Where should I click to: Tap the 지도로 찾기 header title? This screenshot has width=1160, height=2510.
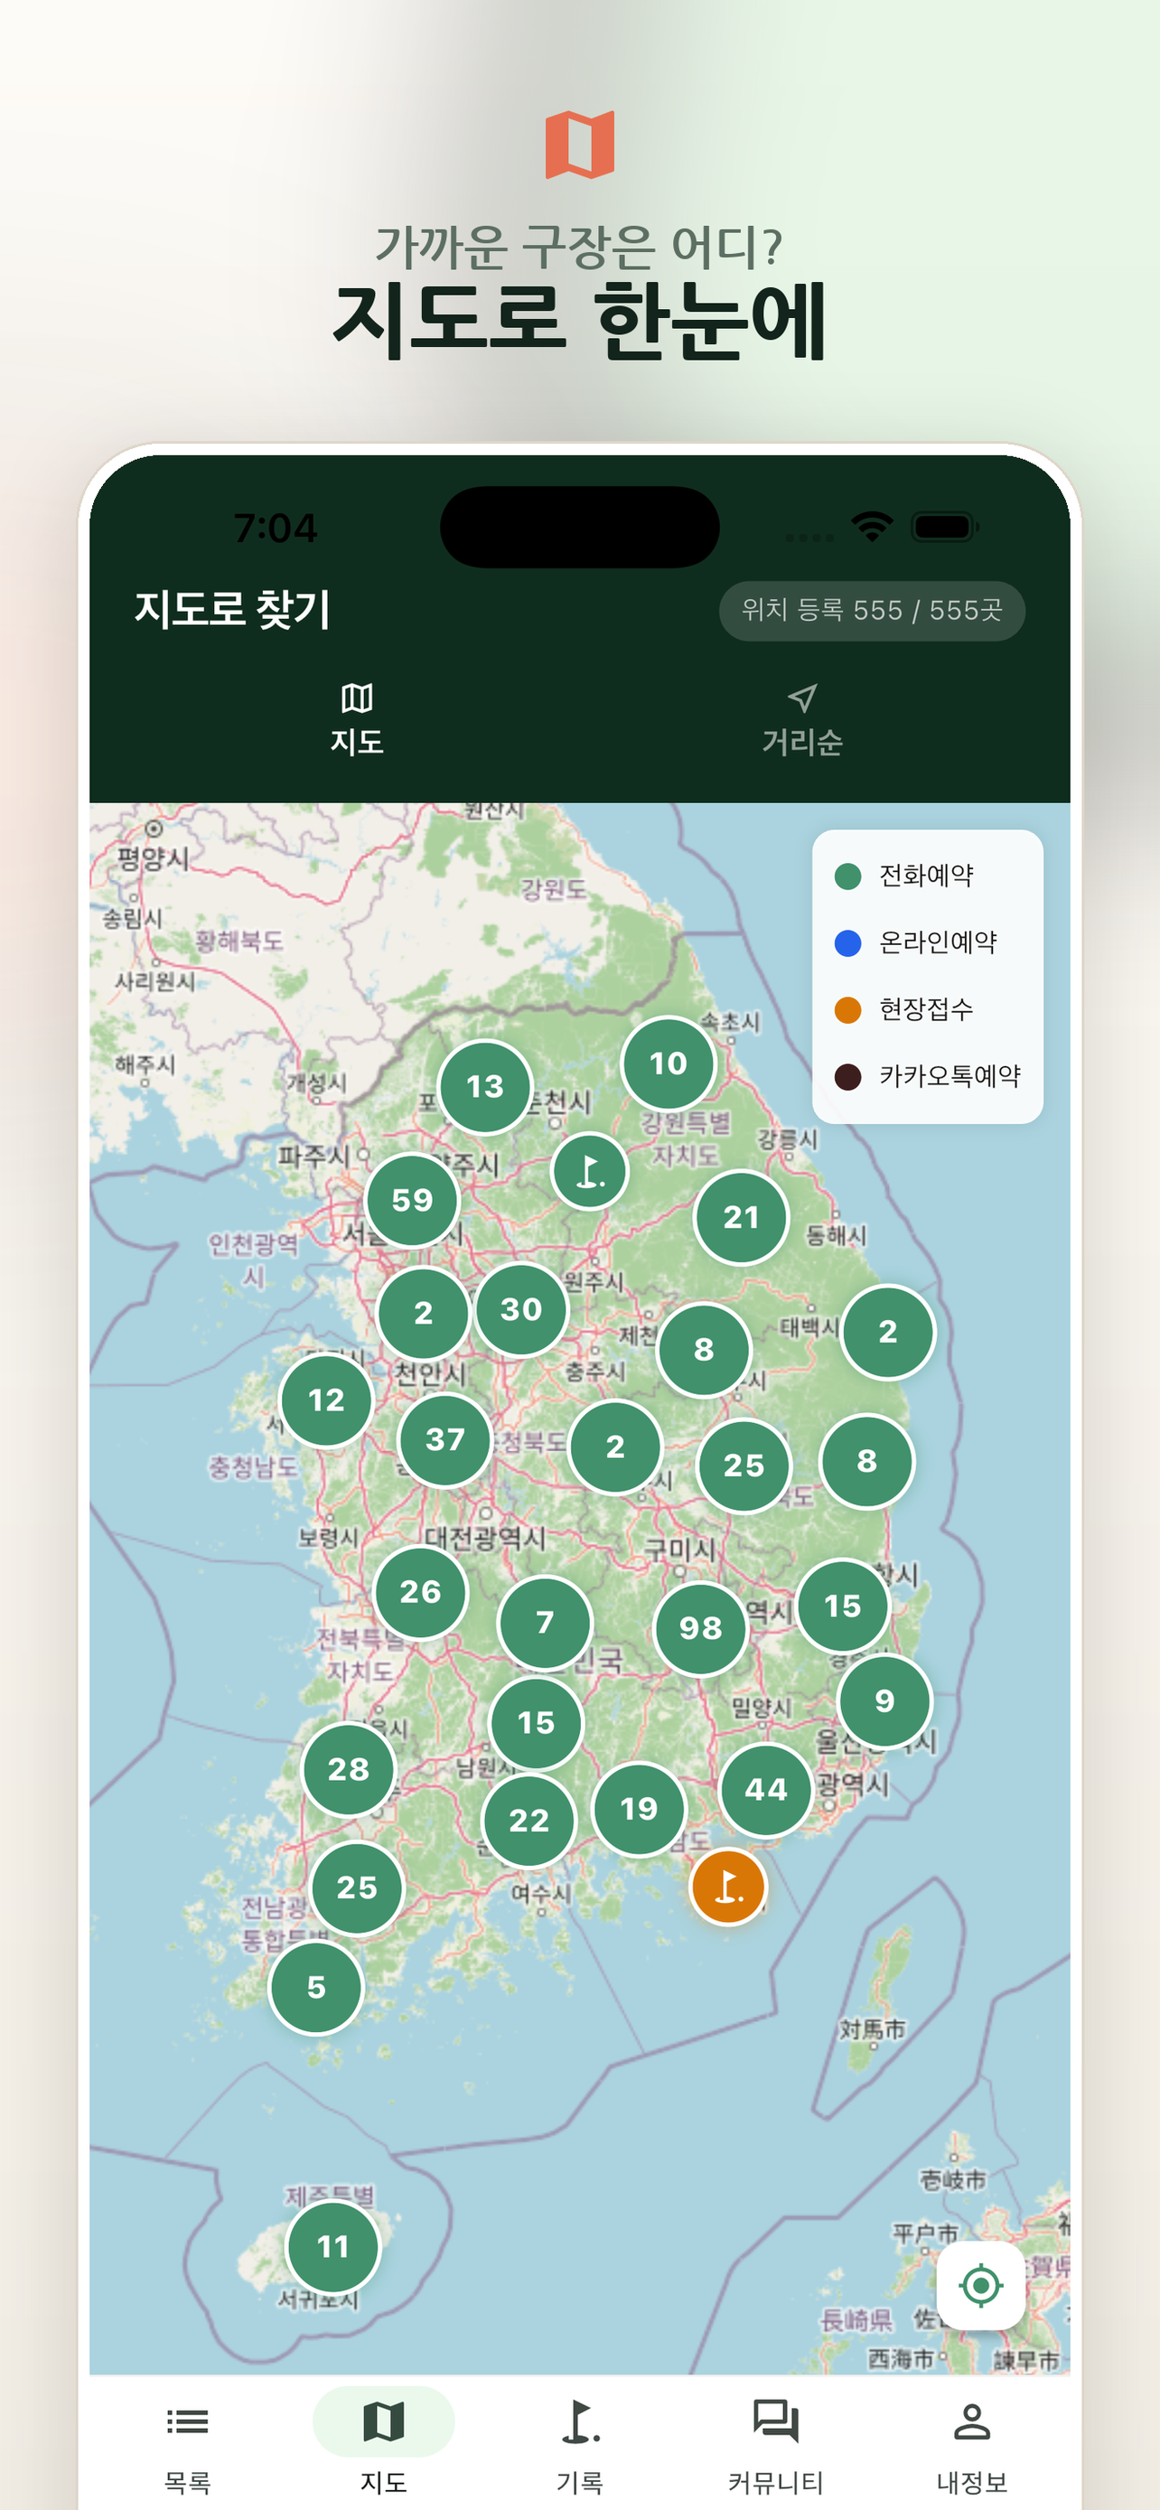point(233,610)
